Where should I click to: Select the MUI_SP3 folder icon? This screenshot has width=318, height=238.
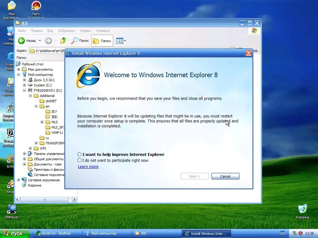click(48, 127)
